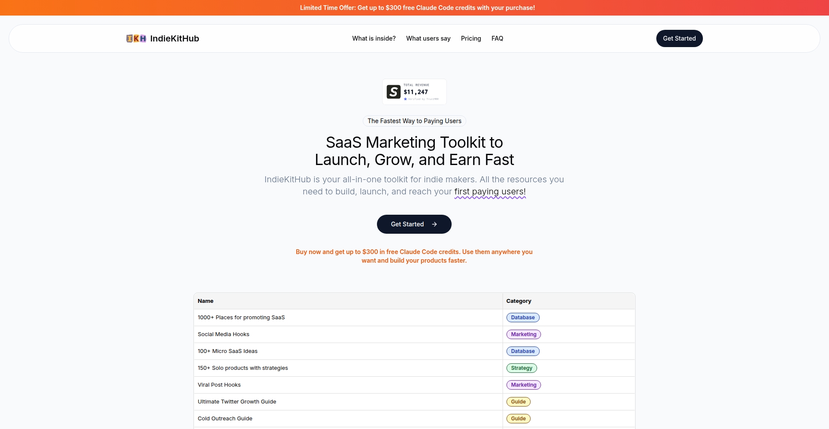The image size is (829, 429).
Task: Click the Strategy category tag
Action: point(521,368)
